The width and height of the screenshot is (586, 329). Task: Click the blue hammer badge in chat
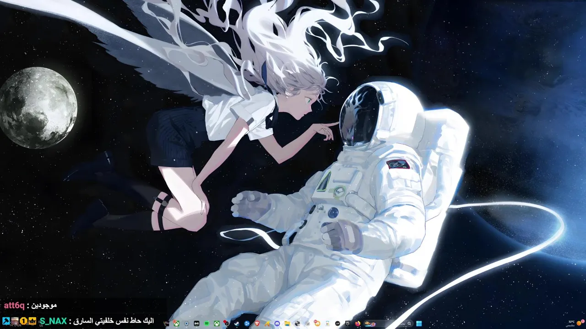[6, 321]
